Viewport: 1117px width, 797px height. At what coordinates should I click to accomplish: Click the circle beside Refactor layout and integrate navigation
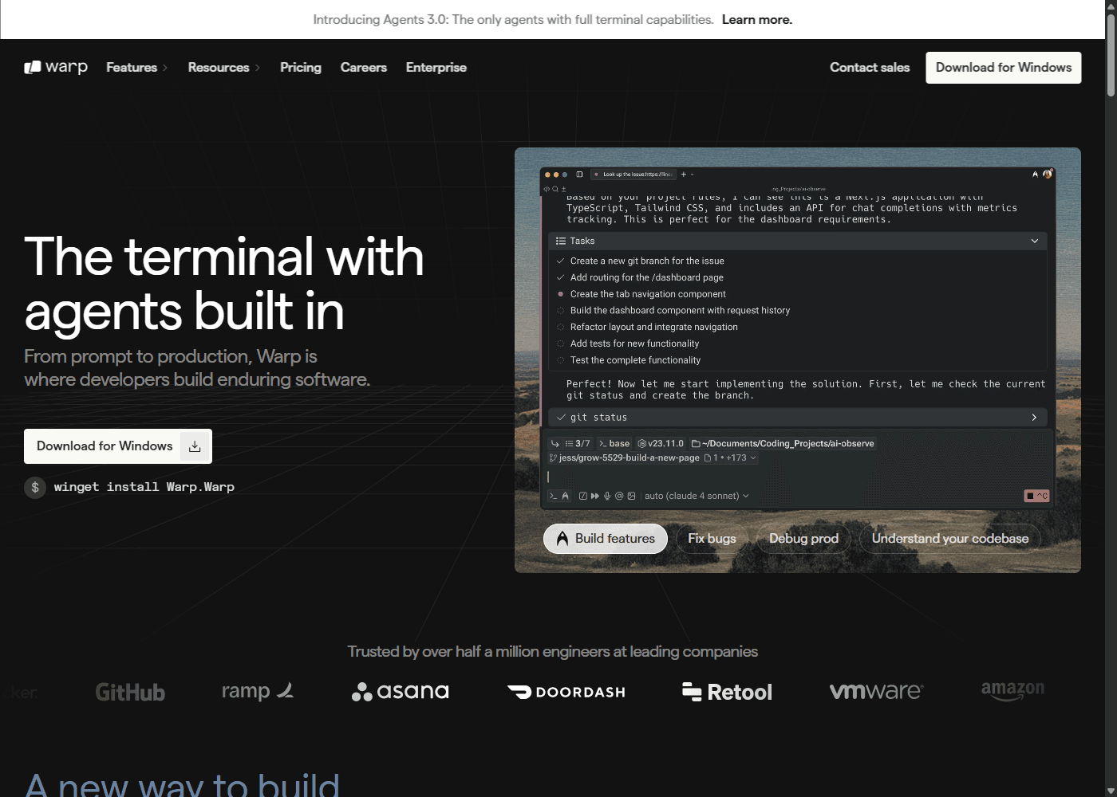pos(560,327)
